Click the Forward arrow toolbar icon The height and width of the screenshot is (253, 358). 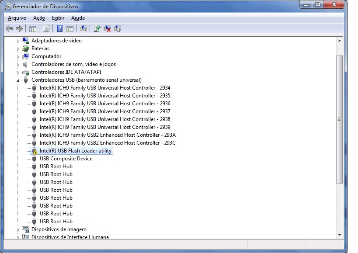19,28
